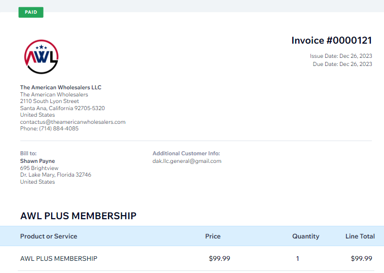This screenshot has width=384, height=273.
Task: Click United States under Shawn Payne's address
Action: (x=38, y=182)
